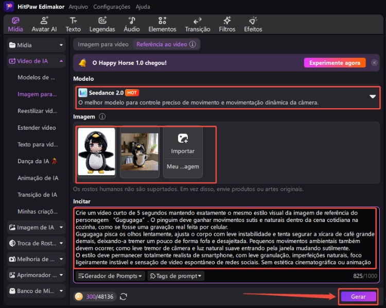Screen dimensions: 386x308
Task: Click the Gerar button
Action: tap(358, 297)
